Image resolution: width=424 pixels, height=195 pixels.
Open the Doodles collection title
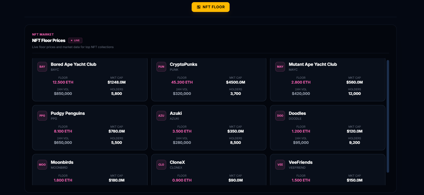point(297,113)
